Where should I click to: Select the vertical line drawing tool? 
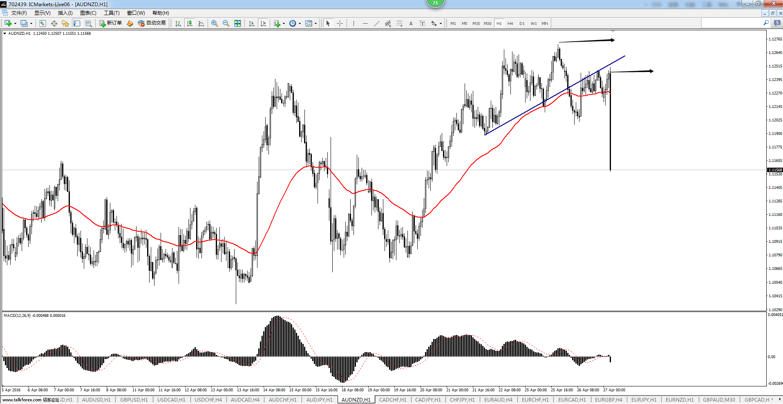coord(353,23)
